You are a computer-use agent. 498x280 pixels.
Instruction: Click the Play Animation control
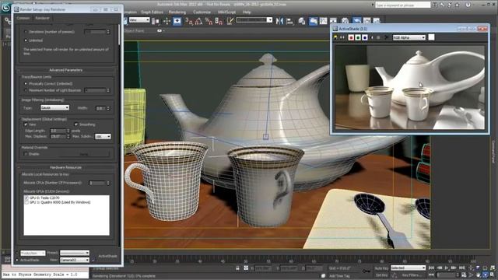[x=447, y=268]
